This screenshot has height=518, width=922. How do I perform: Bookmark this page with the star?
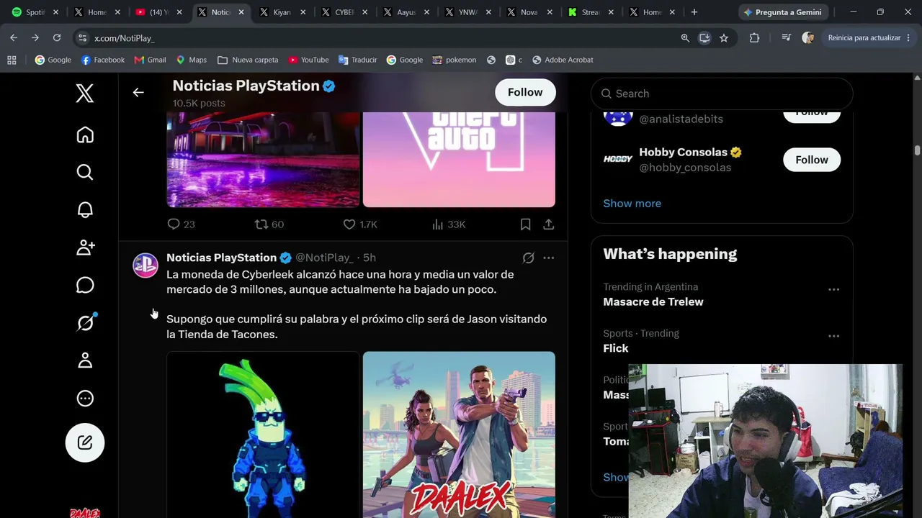point(724,38)
